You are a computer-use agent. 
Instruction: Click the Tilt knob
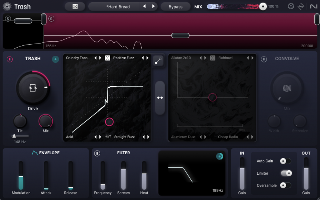[20, 121]
